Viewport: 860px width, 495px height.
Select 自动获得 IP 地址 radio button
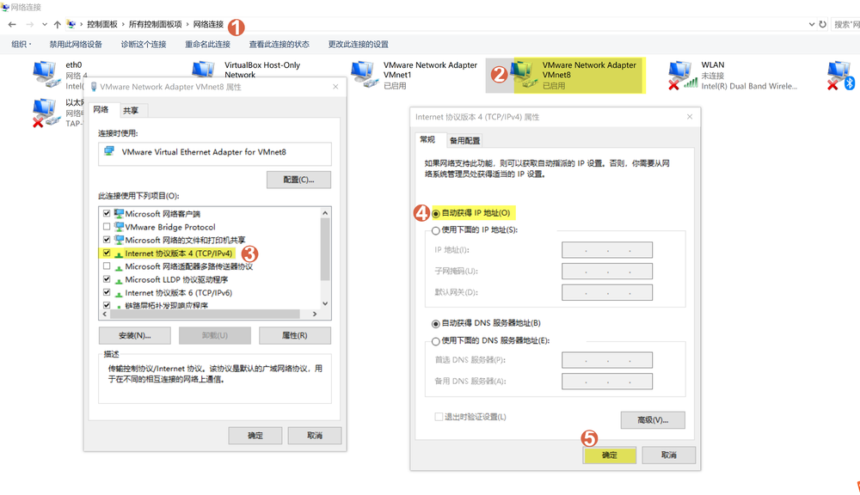click(x=436, y=213)
